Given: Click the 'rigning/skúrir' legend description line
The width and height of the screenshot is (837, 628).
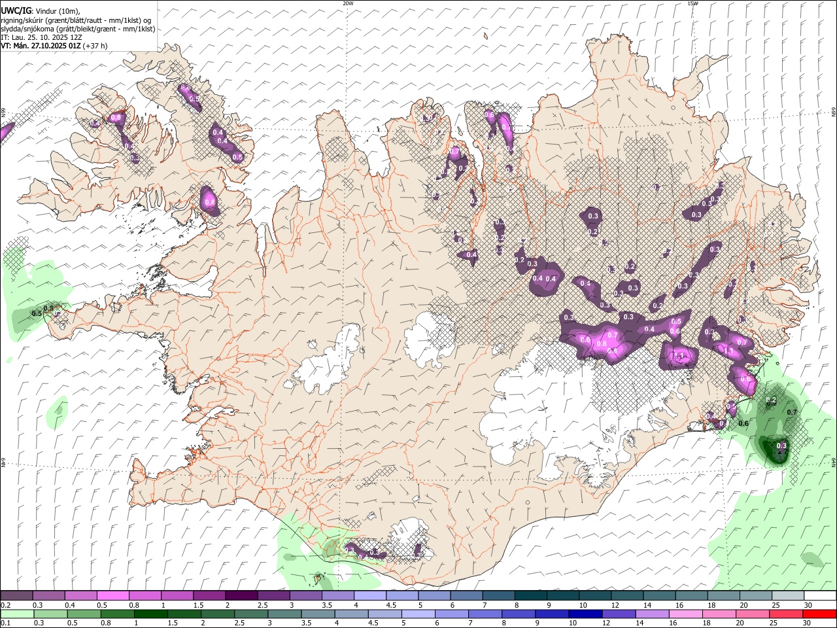Looking at the screenshot, I should coord(76,20).
